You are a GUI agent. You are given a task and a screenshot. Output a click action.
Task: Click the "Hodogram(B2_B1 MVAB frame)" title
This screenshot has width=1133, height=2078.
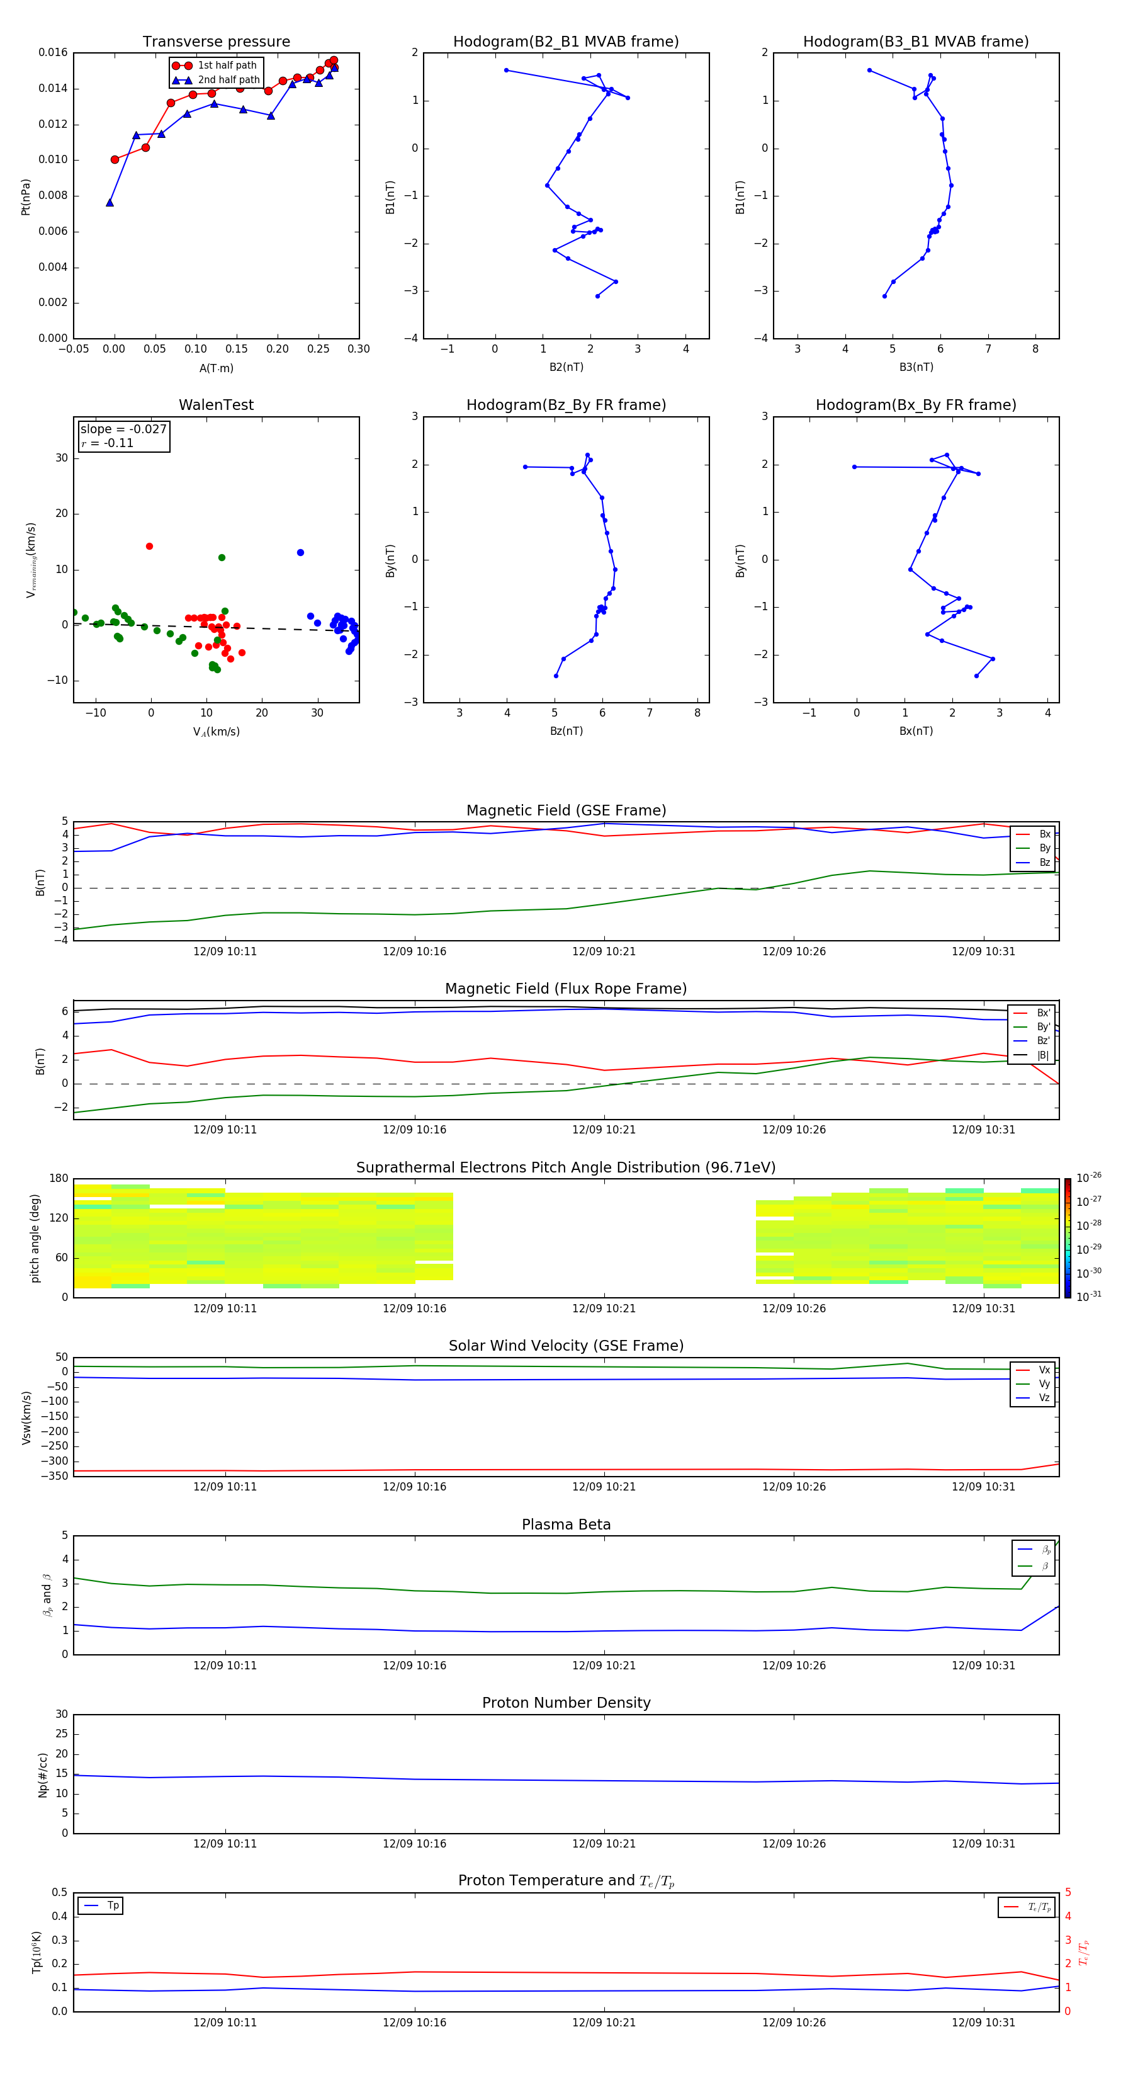(x=566, y=42)
